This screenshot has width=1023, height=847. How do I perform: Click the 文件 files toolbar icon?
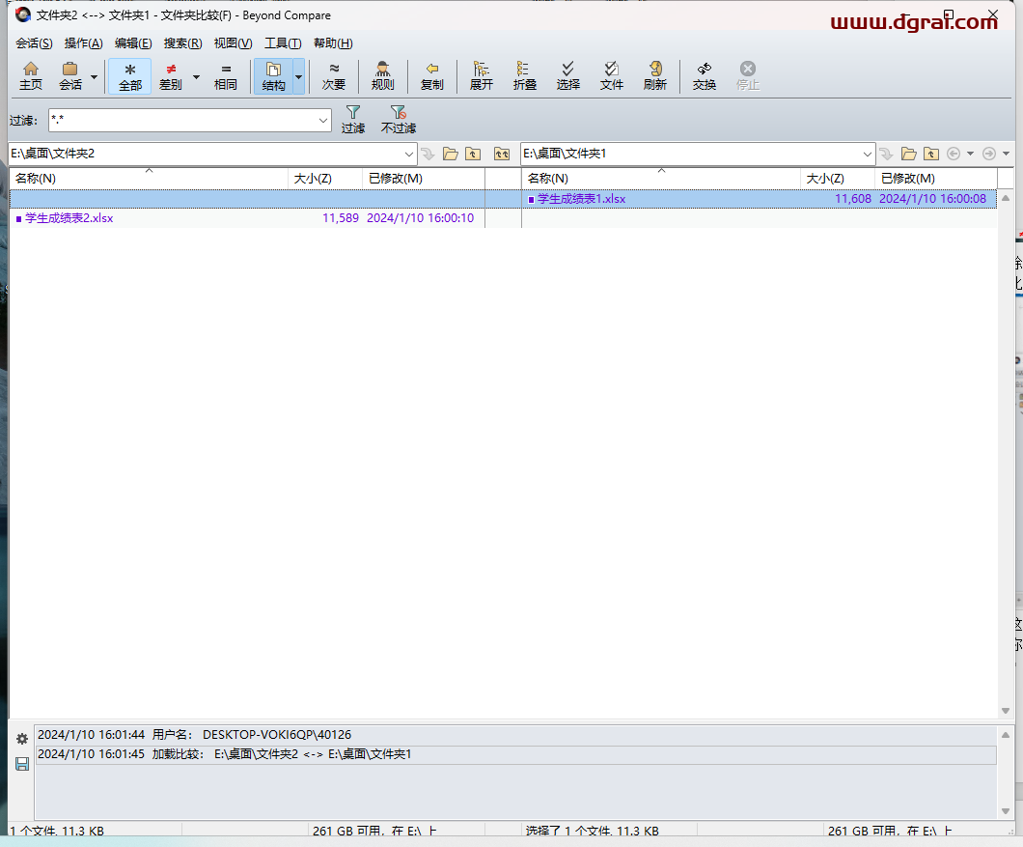click(x=612, y=75)
